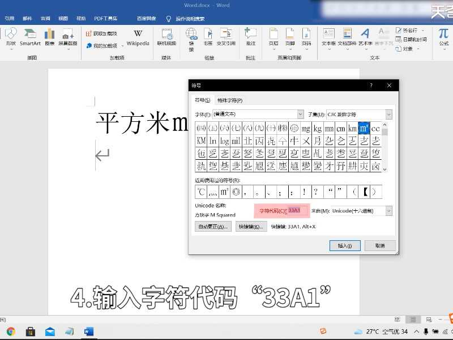453x340 pixels.
Task: Open the Unicode encoding dropdown
Action: [x=388, y=211]
